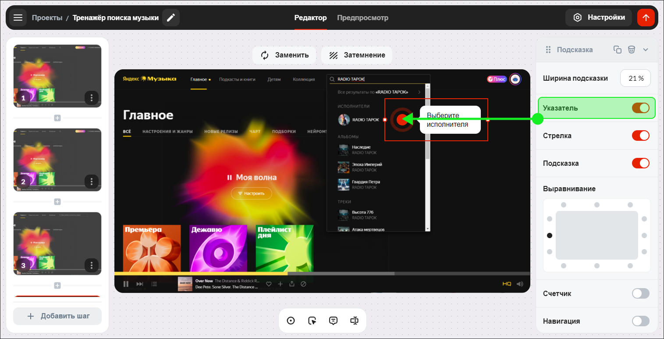The width and height of the screenshot is (664, 339).
Task: Enable the Счетчик switch
Action: click(x=640, y=293)
